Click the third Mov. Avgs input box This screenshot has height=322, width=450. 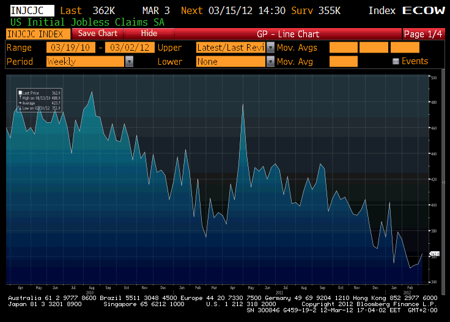click(405, 47)
